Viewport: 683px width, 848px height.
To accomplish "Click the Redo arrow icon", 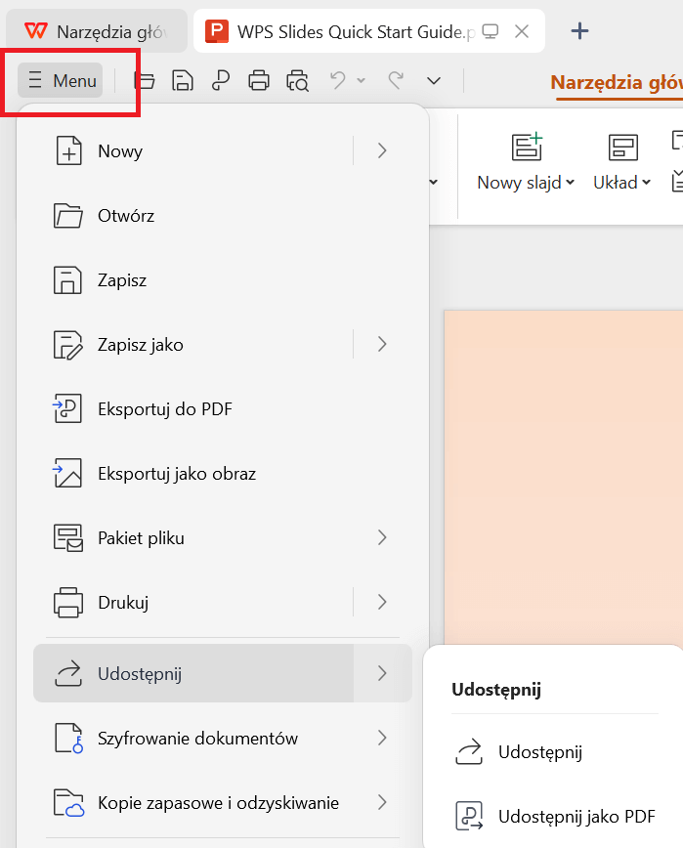I will coord(396,80).
